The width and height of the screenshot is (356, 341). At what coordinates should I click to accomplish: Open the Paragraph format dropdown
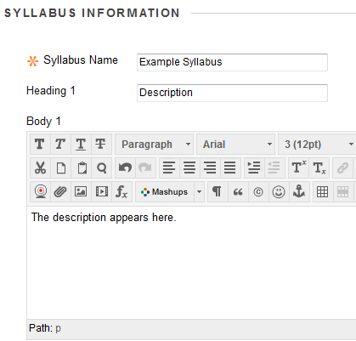155,145
